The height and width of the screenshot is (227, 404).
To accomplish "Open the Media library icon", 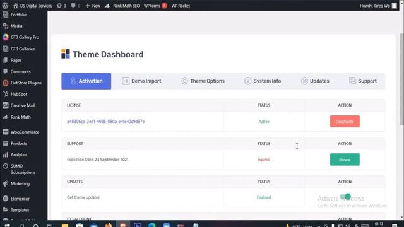I will coord(6,26).
